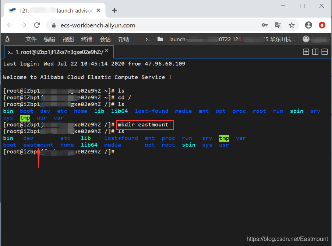
Task: Go back using the browser back arrow
Action: [10, 25]
